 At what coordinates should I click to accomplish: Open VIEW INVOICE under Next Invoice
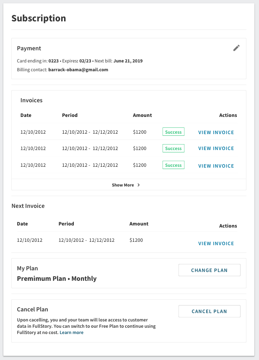click(x=216, y=243)
